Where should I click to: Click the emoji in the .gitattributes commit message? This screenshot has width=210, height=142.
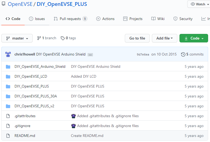point(73,116)
